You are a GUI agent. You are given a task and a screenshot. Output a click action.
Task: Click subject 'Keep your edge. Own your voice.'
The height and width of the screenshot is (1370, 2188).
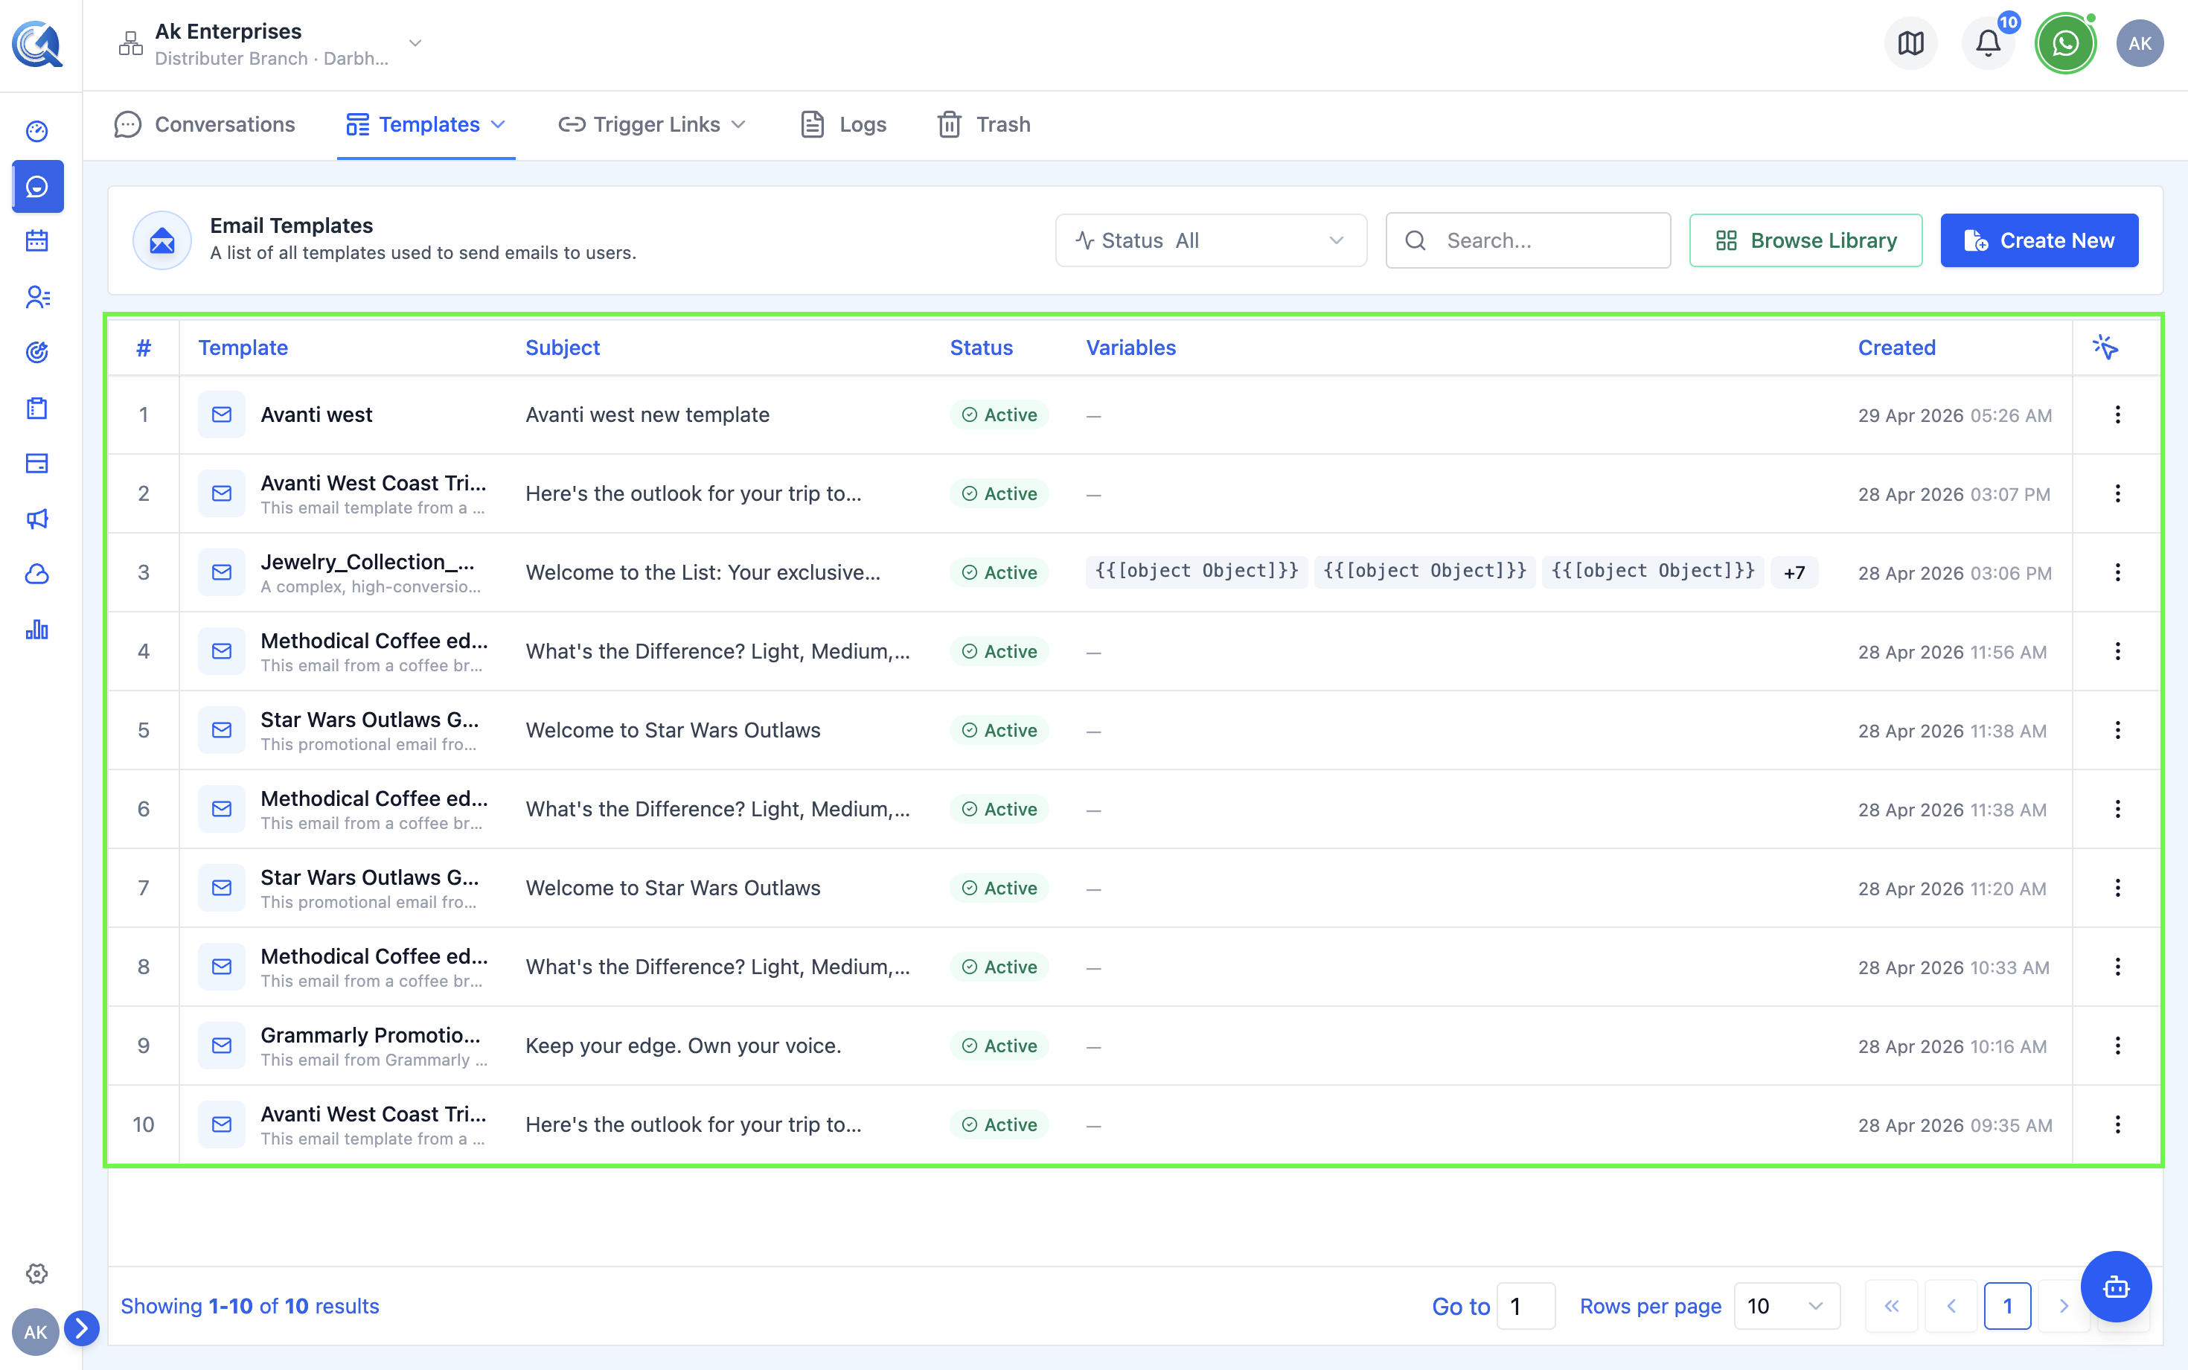tap(683, 1046)
